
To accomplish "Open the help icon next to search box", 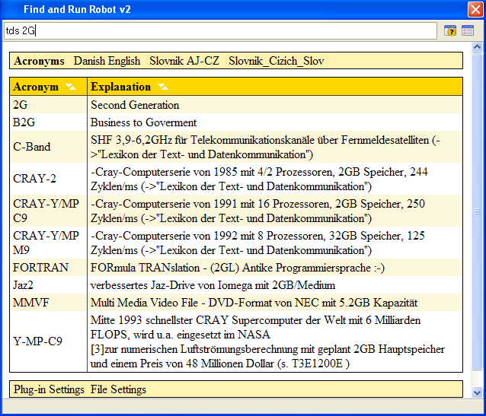I will tap(450, 30).
